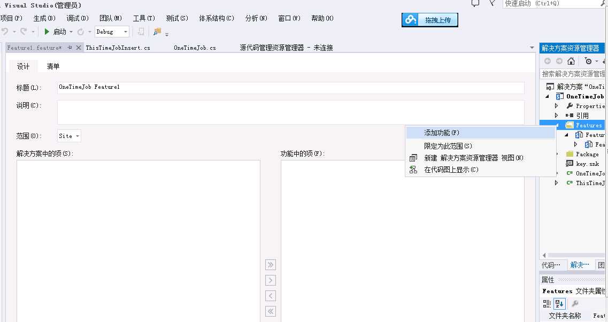Open the 工具(T) menu
Image resolution: width=608 pixels, height=322 pixels.
144,18
